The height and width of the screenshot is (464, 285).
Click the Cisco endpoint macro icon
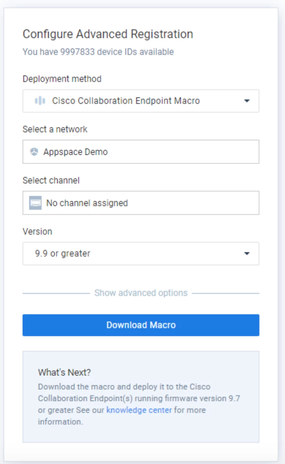40,101
